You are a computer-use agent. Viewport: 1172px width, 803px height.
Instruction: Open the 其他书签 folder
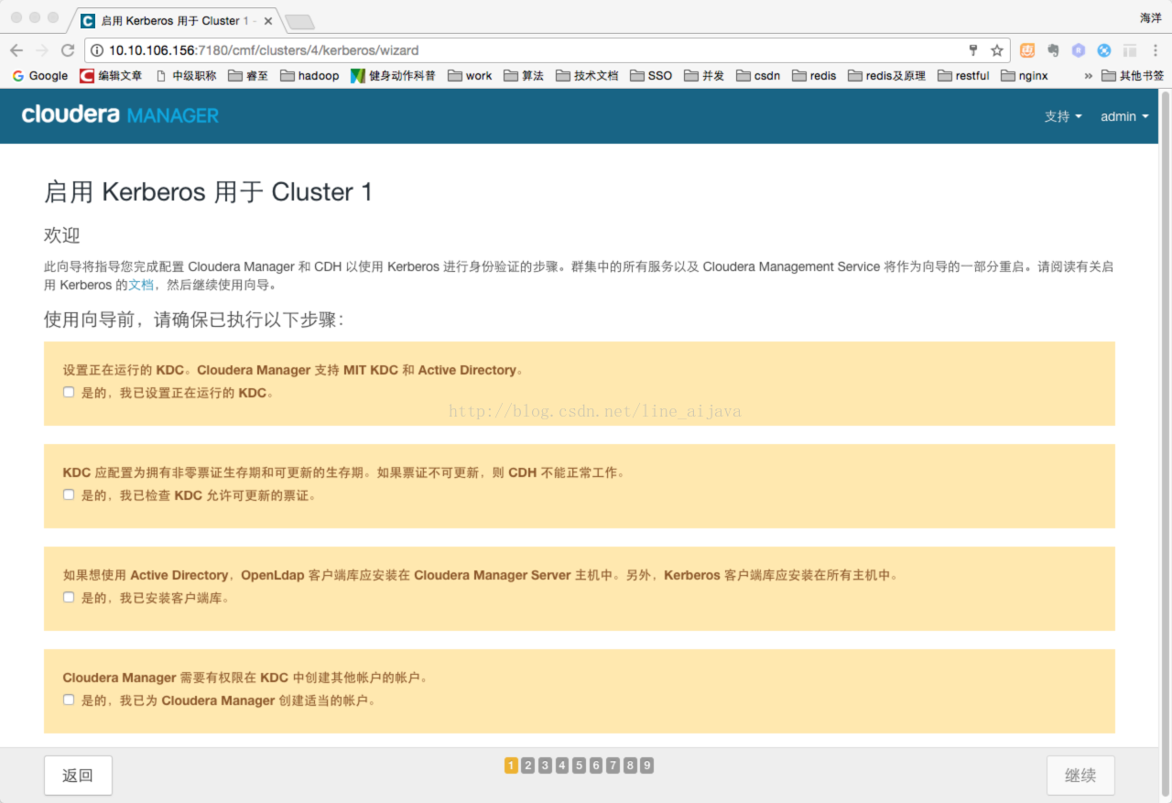(1133, 76)
